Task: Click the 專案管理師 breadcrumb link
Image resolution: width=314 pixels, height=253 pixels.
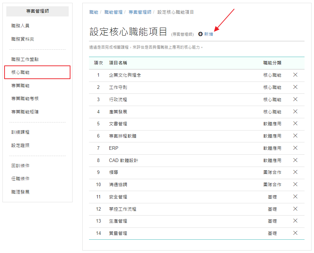Action: tap(140, 12)
